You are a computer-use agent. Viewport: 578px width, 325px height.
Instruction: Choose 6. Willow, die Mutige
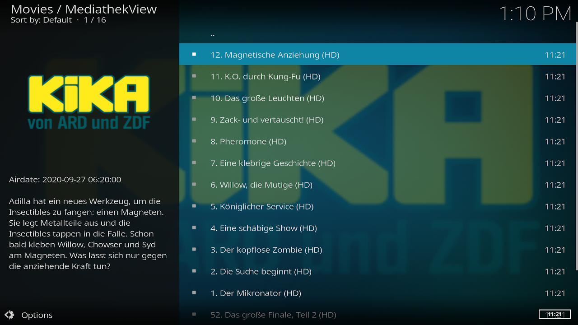pyautogui.click(x=261, y=185)
